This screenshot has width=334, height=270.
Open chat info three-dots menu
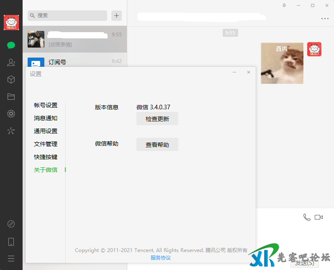click(x=325, y=18)
